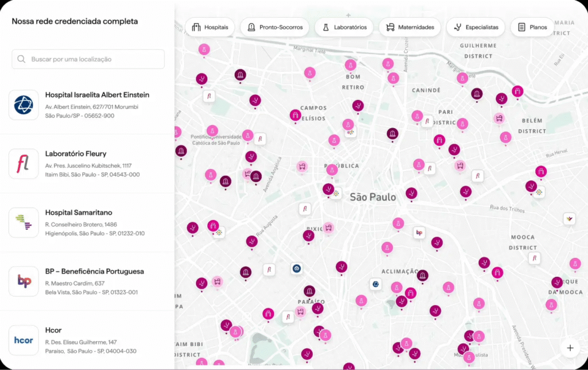
Task: Select Laboratório Fleury from the list
Action: point(87,164)
